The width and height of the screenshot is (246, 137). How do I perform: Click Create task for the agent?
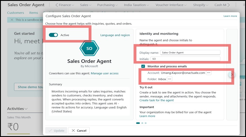[156, 100]
